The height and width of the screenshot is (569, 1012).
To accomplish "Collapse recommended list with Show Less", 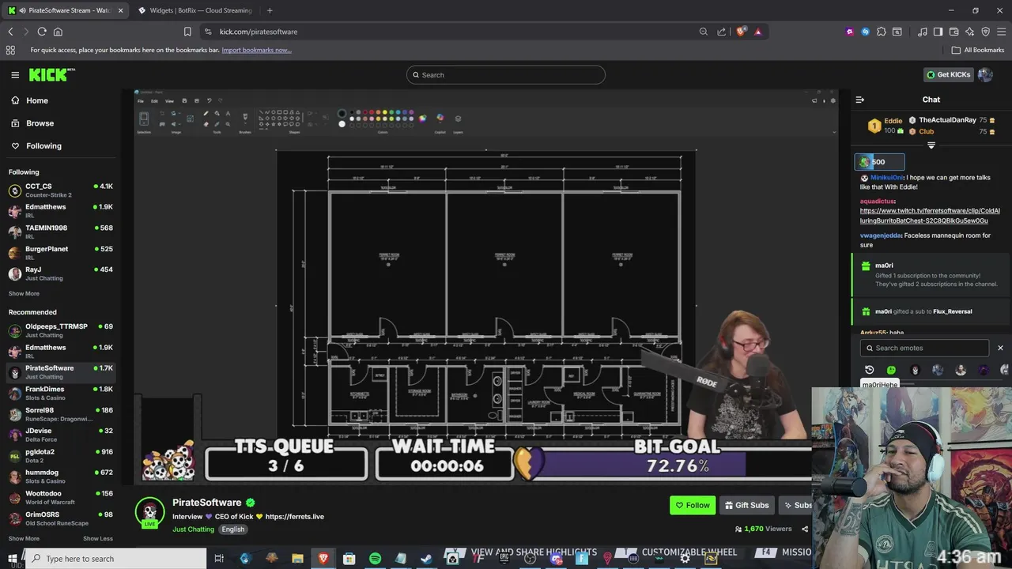I will 98,539.
